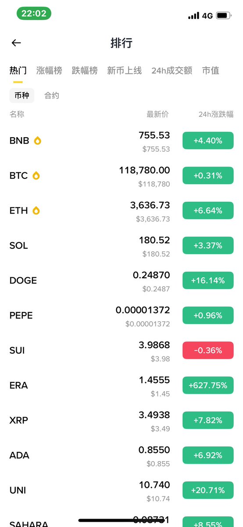
Task: Sort by 名称 column header
Action: click(x=17, y=114)
